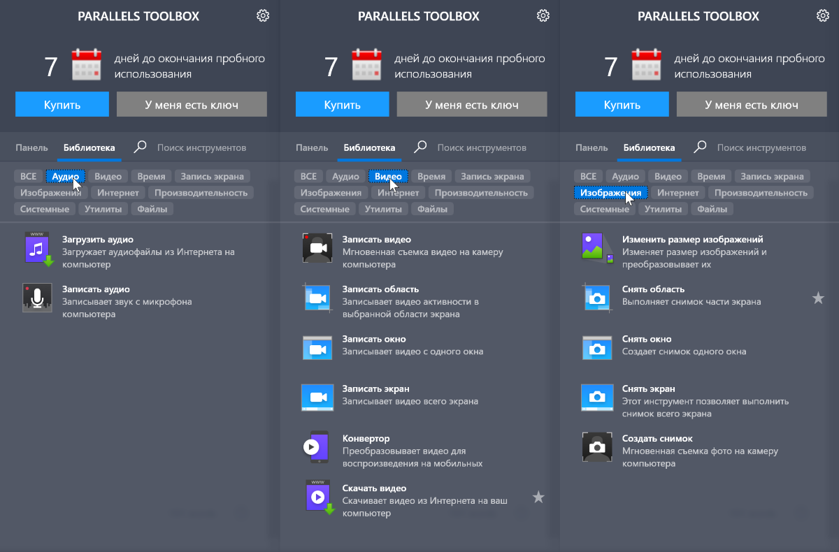Viewport: 839px width, 552px height.
Task: Launch the Записать экран tool icon
Action: click(317, 397)
